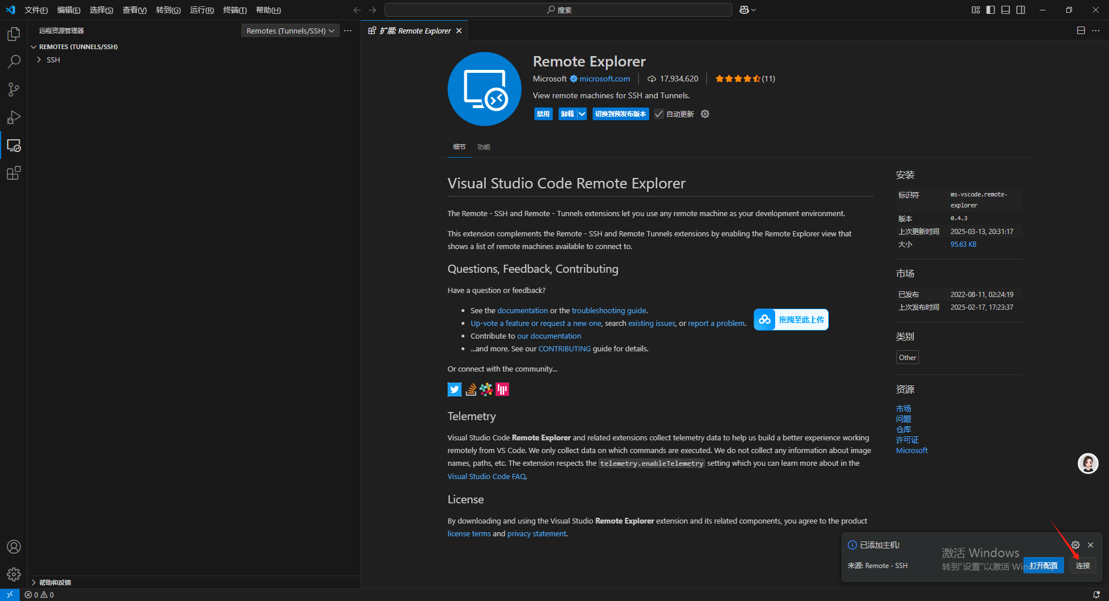Open the Edit menu
This screenshot has width=1109, height=601.
tap(69, 10)
